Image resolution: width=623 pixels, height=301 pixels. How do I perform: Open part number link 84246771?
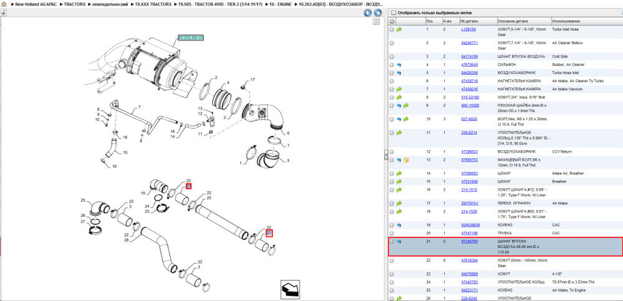[469, 43]
